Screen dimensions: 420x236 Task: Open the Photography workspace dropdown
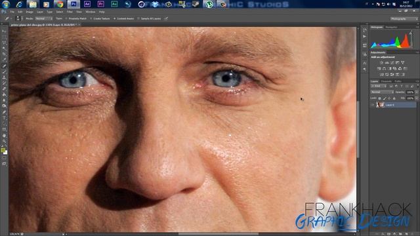pyautogui.click(x=404, y=19)
